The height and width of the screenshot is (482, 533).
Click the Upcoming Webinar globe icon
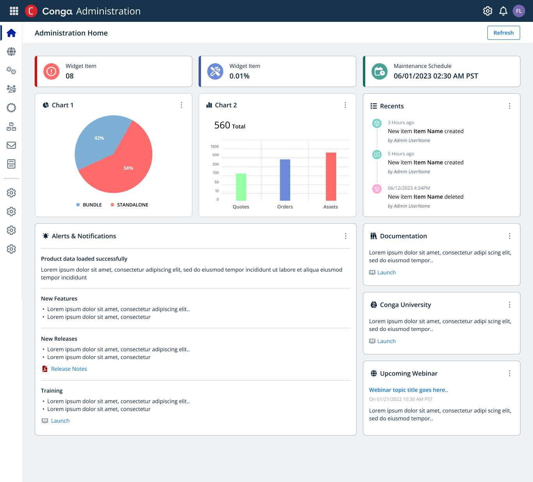(x=374, y=373)
